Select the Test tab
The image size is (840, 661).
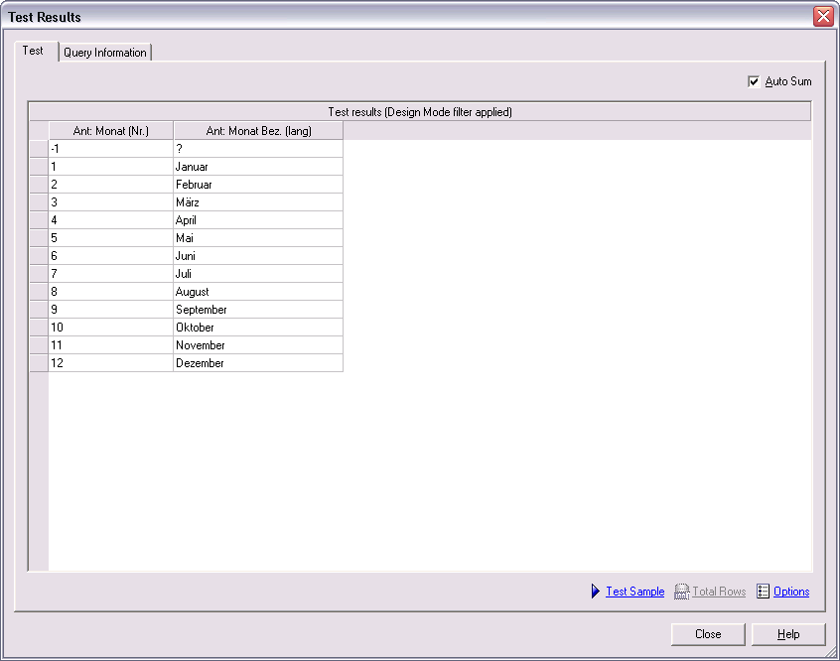pyautogui.click(x=33, y=51)
